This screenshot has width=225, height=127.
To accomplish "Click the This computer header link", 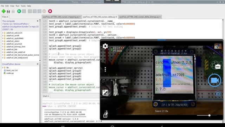I will coord(8,21).
